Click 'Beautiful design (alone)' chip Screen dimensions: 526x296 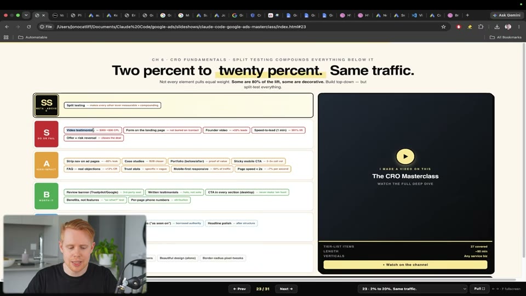point(178,258)
